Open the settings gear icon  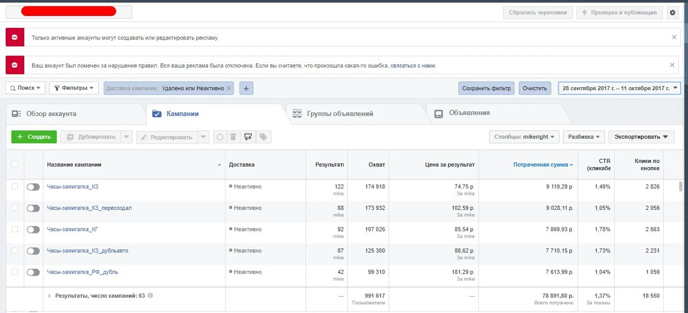(672, 13)
